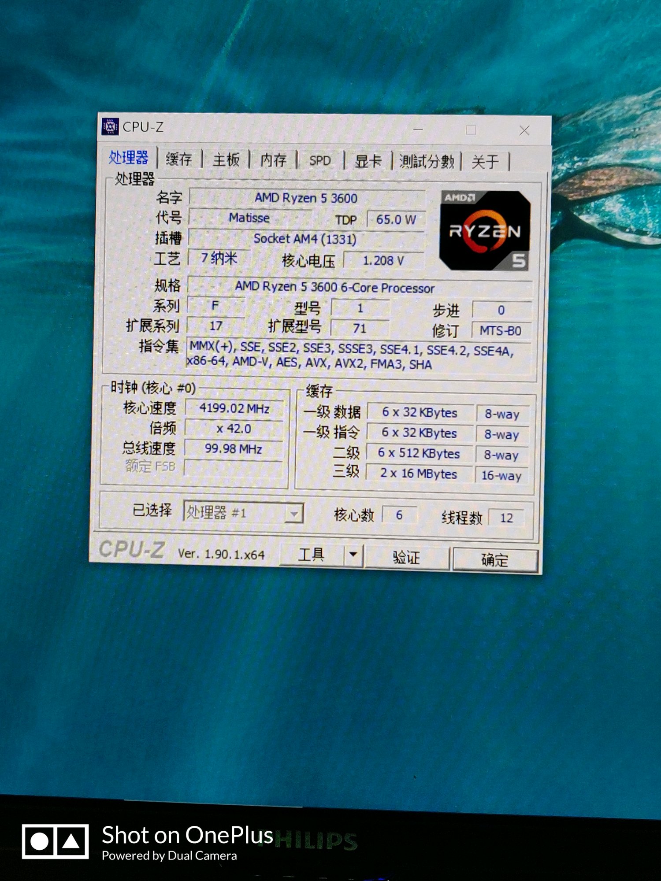Open the 显卡 tab
661x881 pixels.
click(368, 161)
